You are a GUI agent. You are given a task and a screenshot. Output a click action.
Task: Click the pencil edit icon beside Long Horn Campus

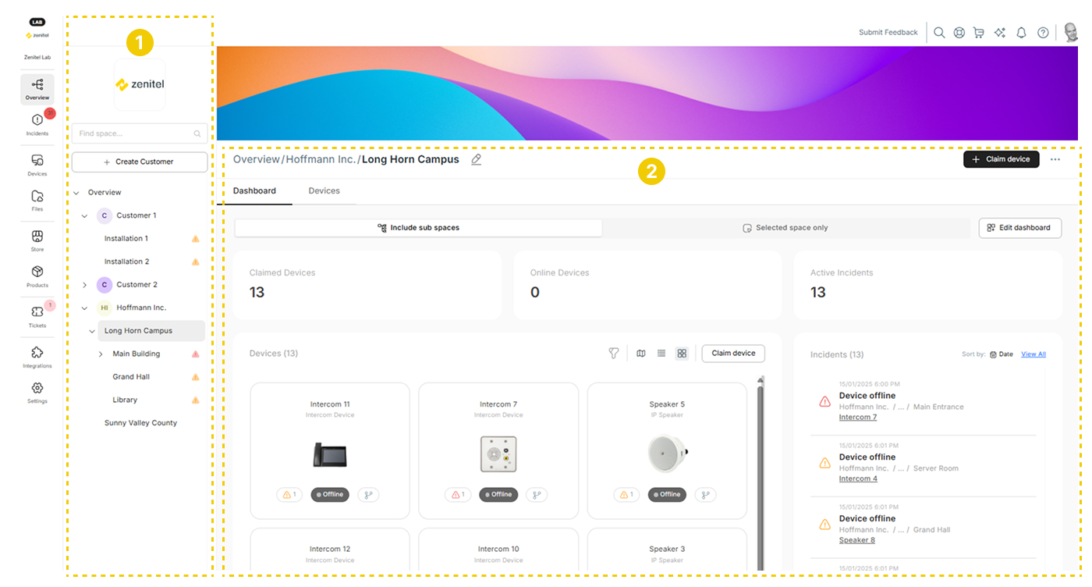(x=476, y=159)
